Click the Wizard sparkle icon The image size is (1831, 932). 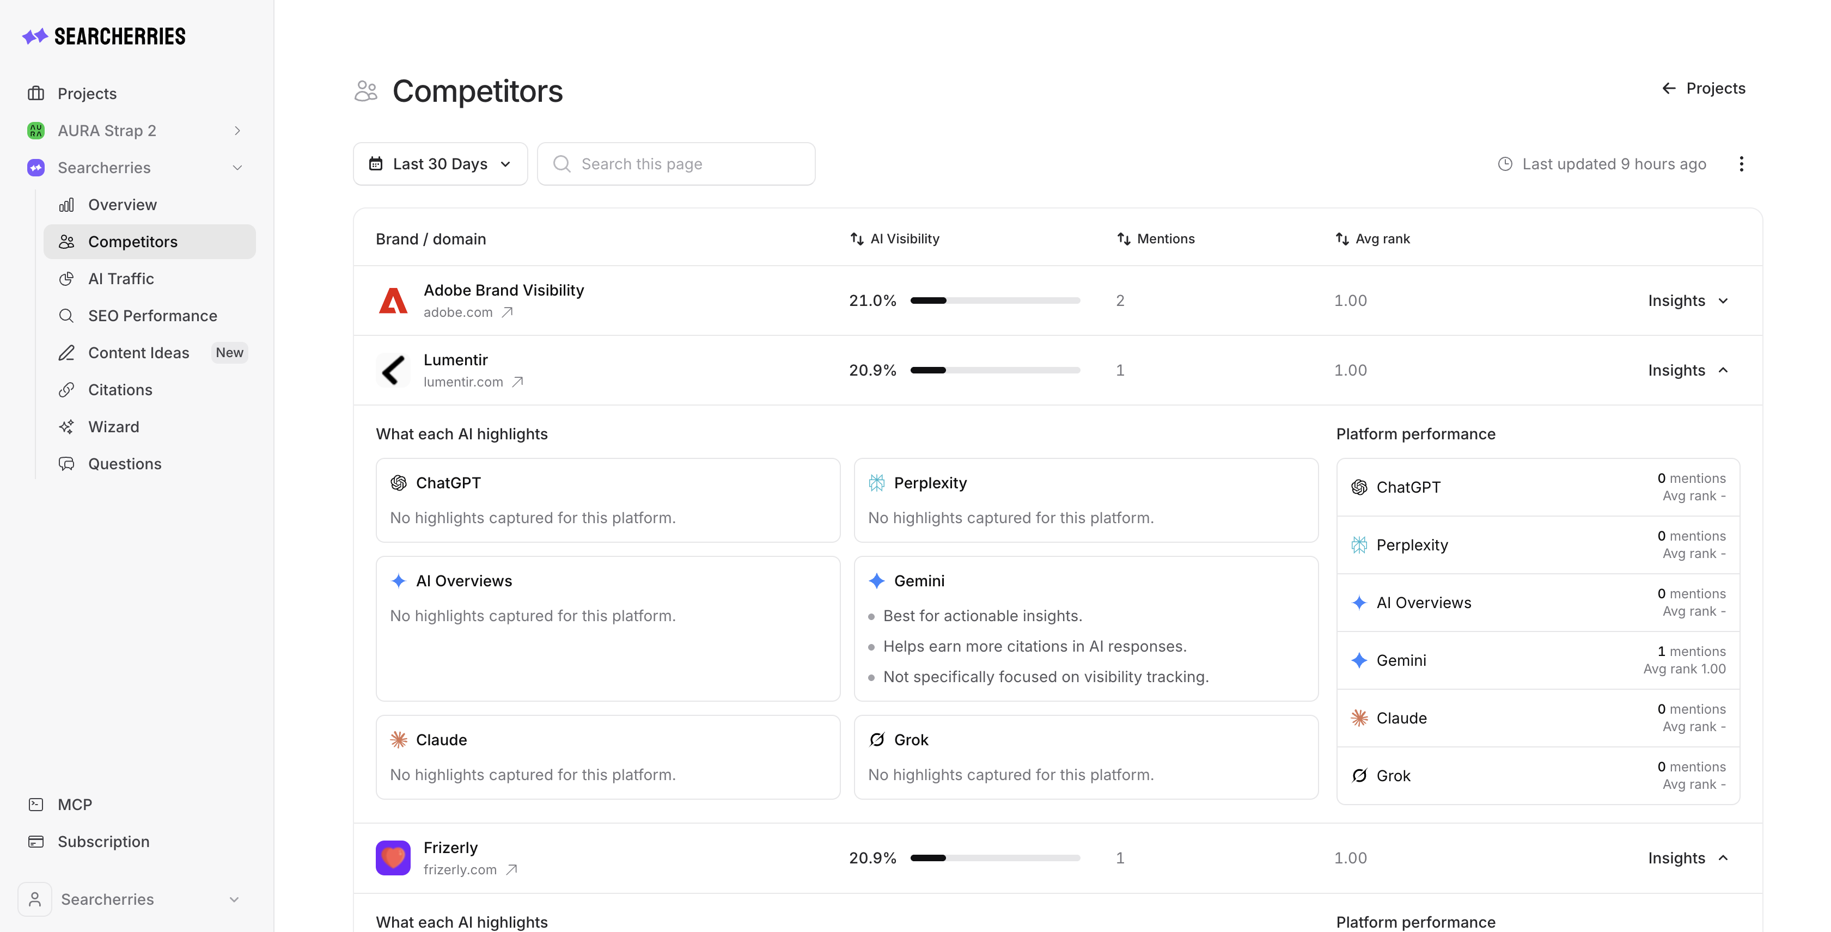[x=66, y=426]
